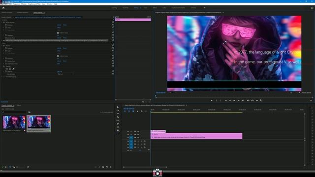Play the sequence in Program monitor

(234, 100)
